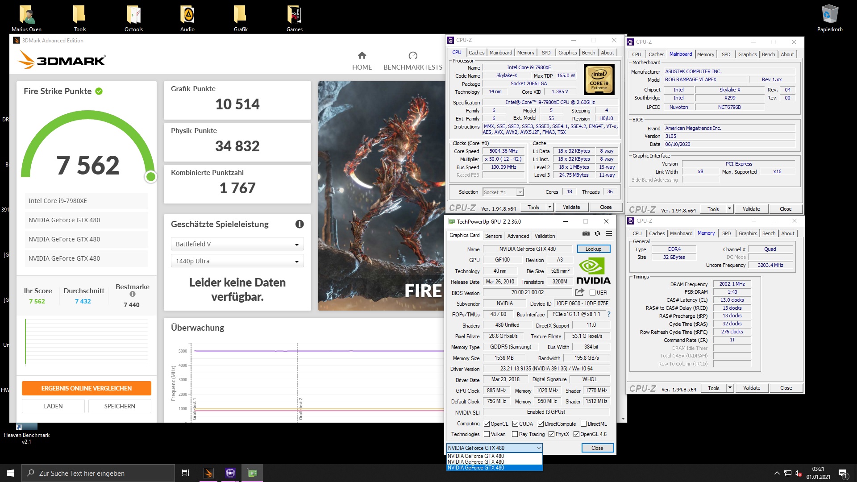857x482 pixels.
Task: Click the taskbar clock showing 03:21
Action: click(818, 473)
